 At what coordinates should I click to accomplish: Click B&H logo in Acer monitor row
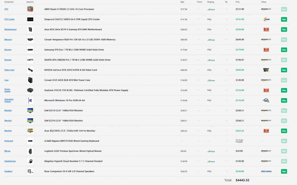point(266,131)
